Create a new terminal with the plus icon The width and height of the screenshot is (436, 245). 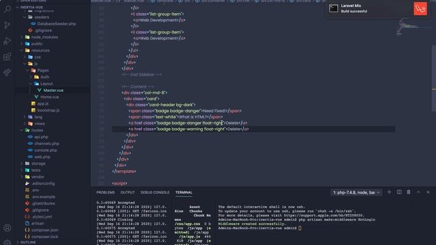click(389, 192)
